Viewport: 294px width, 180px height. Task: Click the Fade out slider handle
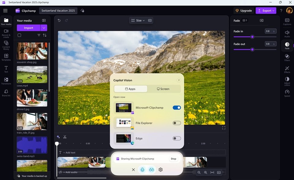point(252,49)
